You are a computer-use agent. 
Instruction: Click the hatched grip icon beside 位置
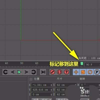click(x=31, y=79)
